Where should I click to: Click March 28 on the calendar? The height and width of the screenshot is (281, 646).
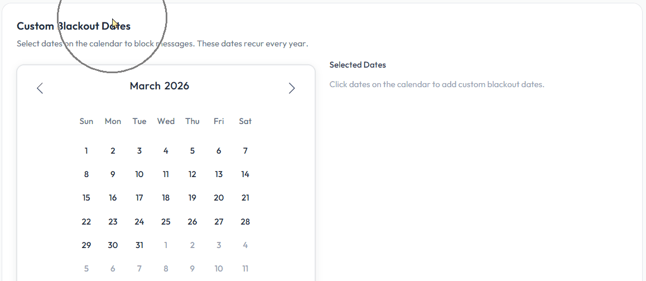pos(245,222)
